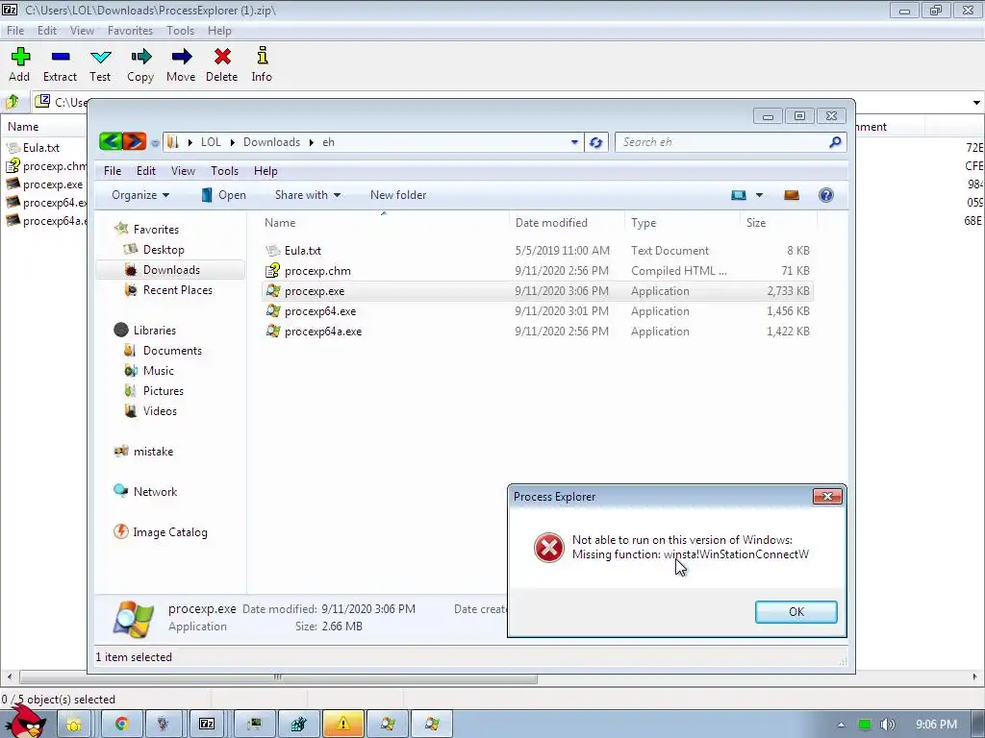The height and width of the screenshot is (738, 985).
Task: Select Image Catalog in navigation pane
Action: pos(169,532)
